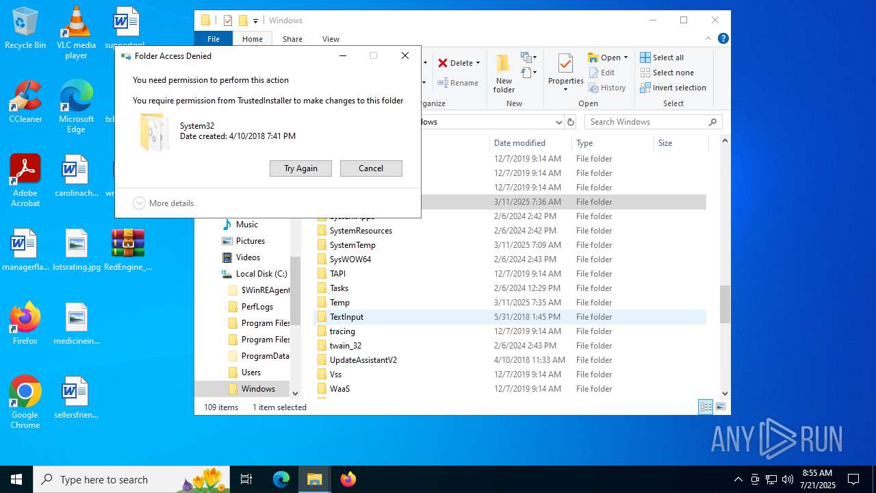This screenshot has width=876, height=493.
Task: Open Explorer Help icon
Action: click(723, 39)
